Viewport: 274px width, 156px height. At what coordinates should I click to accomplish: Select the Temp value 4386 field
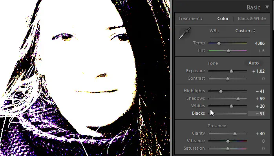point(259,43)
